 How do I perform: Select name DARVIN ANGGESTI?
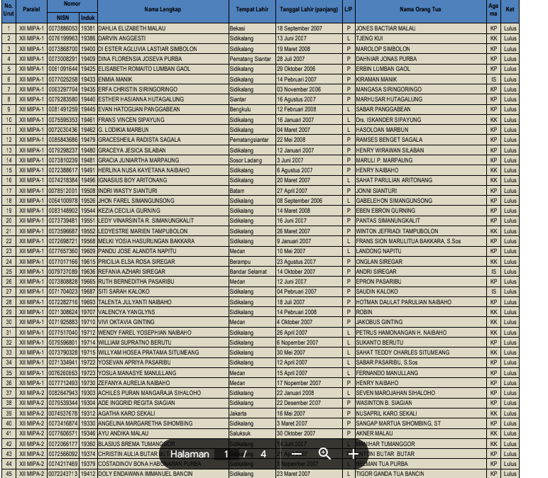pos(122,38)
